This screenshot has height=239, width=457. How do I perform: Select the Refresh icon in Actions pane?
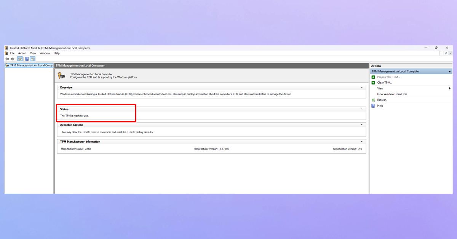click(373, 100)
